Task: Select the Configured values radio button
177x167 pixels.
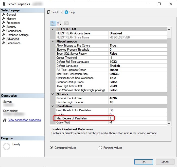Action: tap(51, 148)
